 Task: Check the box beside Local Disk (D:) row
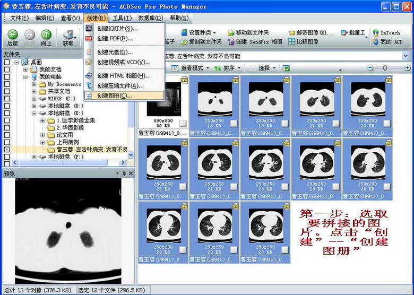tap(7, 106)
